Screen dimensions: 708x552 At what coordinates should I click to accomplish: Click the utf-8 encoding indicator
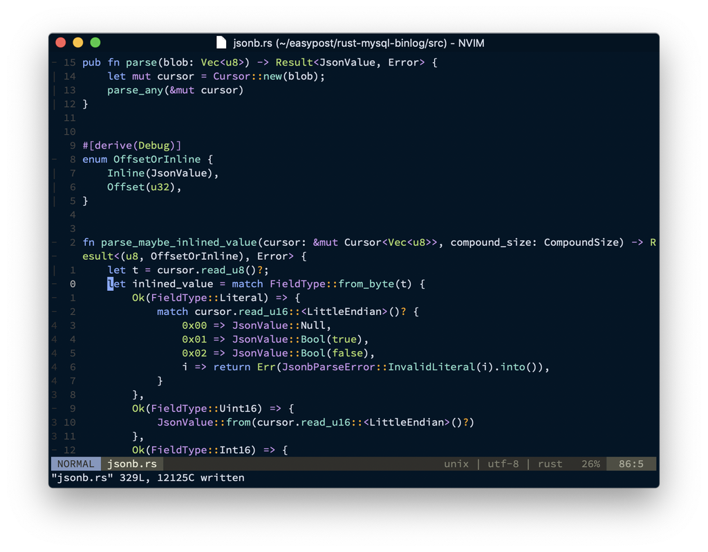[x=503, y=464]
